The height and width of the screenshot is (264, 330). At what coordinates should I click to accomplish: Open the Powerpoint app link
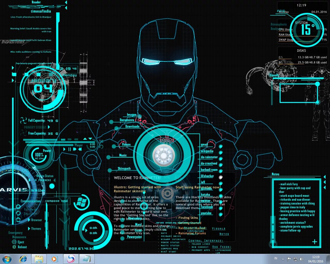[134, 237]
